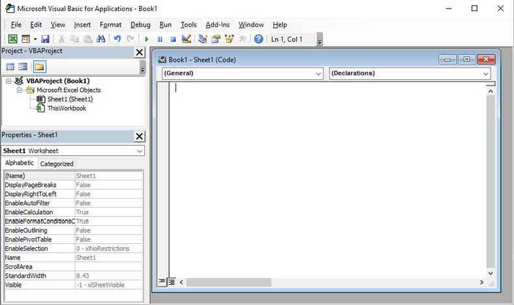Click the Break pause icon
The image size is (514, 305).
tap(160, 40)
